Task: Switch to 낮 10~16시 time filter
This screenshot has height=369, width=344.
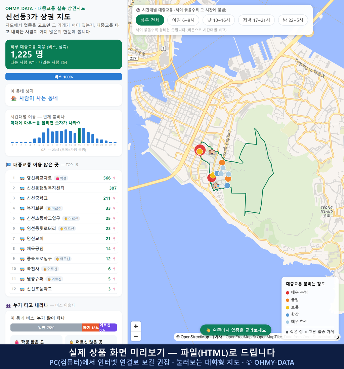Action: [218, 20]
